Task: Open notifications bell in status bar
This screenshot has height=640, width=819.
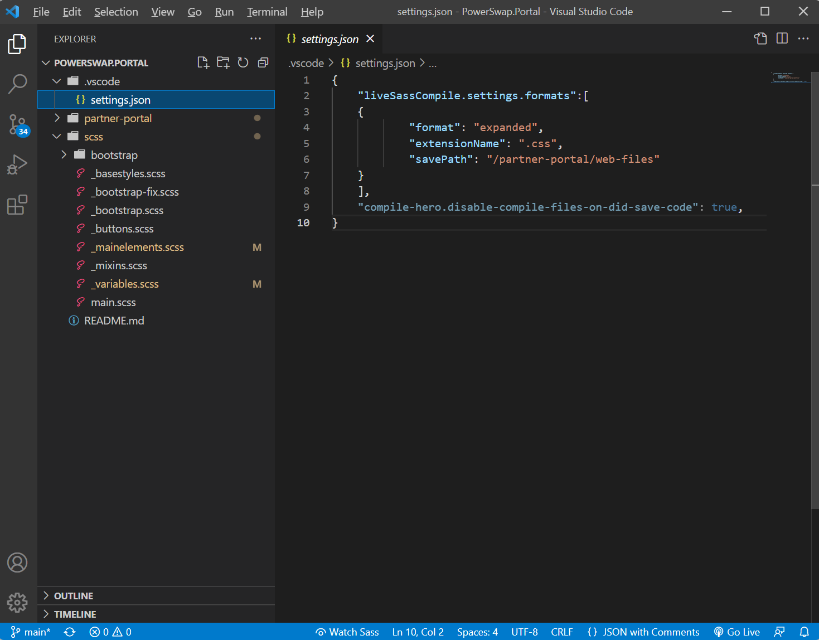Action: [804, 632]
